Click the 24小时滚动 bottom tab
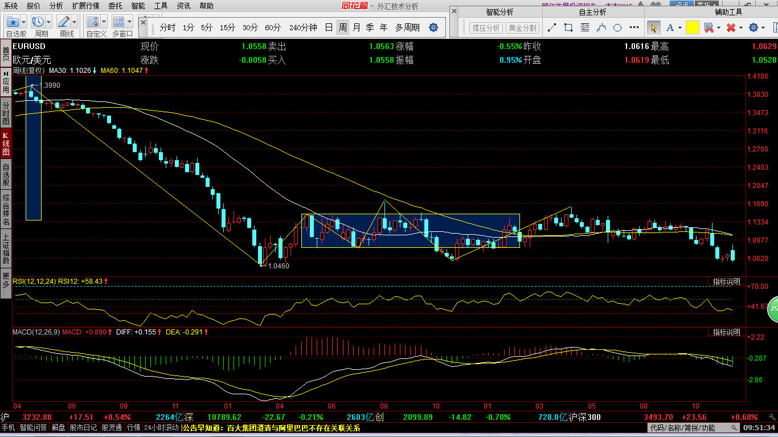778x437 pixels. pos(162,427)
